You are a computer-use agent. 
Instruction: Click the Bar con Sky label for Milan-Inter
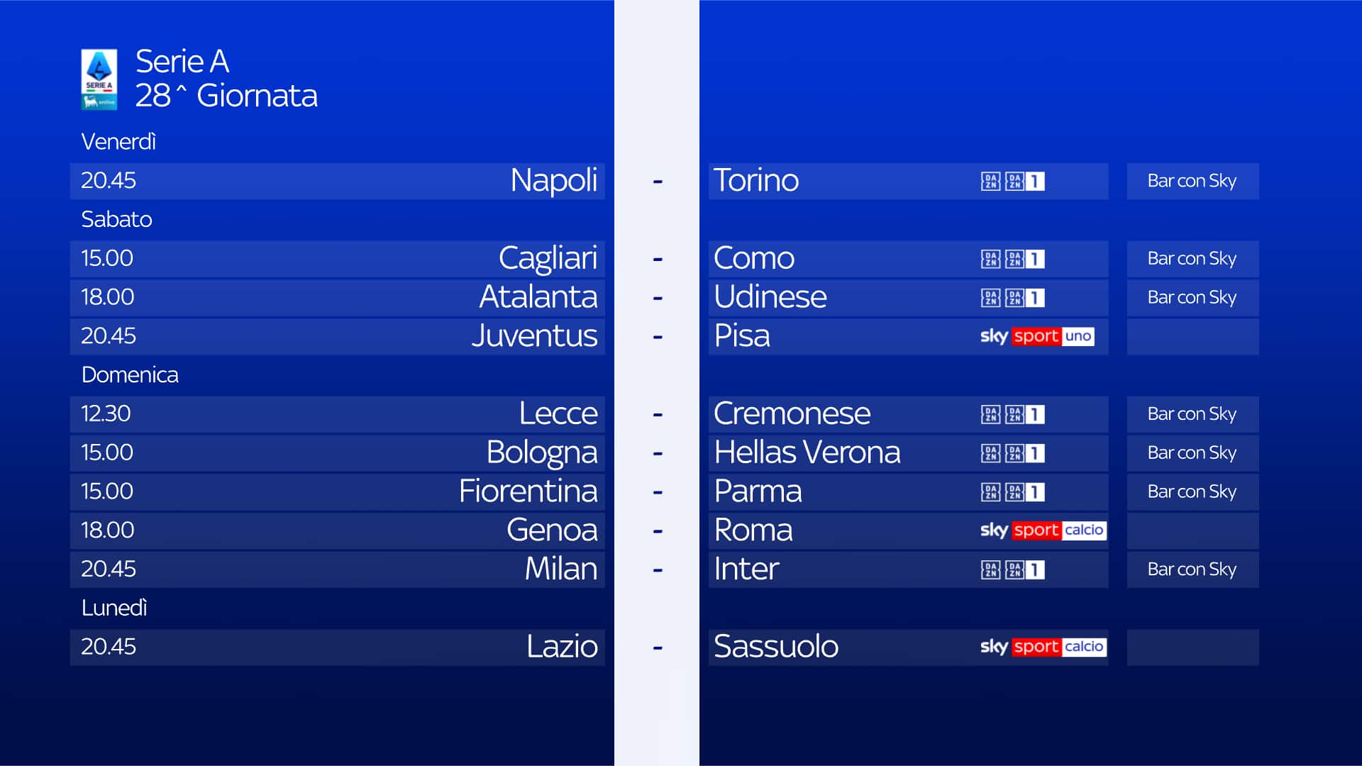click(1192, 570)
